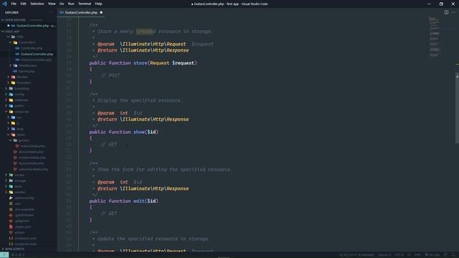Click the .env.example file icon
The width and height of the screenshot is (459, 258).
coord(11,209)
